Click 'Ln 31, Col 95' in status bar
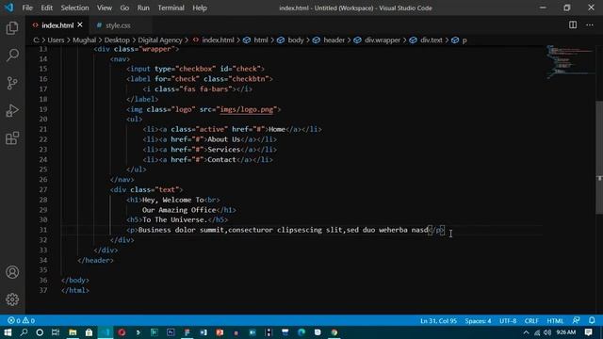 (438, 320)
